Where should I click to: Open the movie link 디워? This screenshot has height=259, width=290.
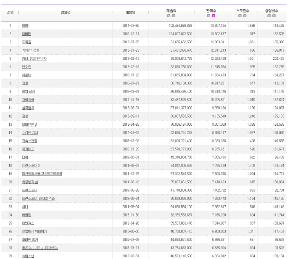click(x=25, y=157)
